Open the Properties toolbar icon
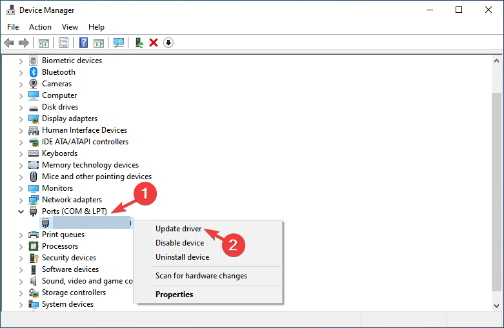The height and width of the screenshot is (328, 504). [63, 43]
